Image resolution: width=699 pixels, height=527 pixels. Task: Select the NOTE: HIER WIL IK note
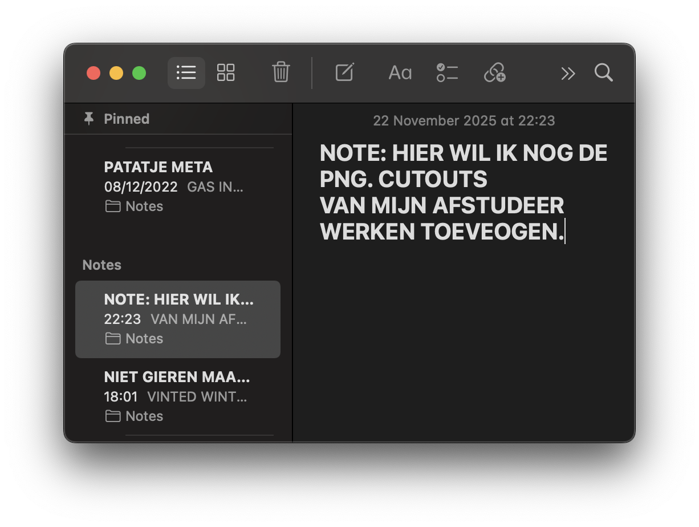178,319
